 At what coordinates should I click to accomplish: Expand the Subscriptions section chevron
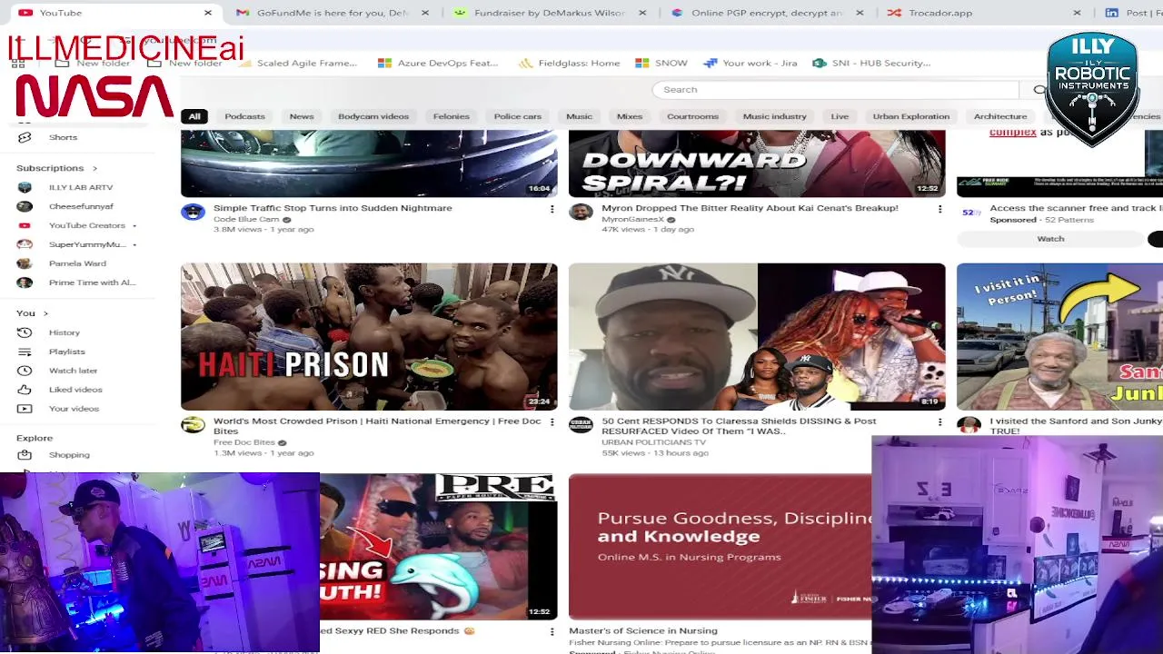pyautogui.click(x=94, y=168)
